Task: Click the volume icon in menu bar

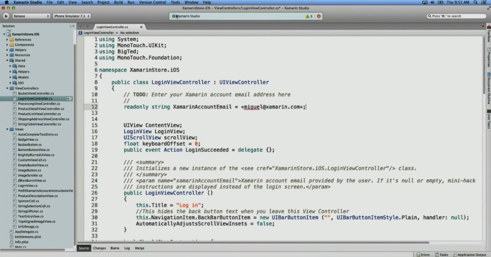Action: click(432, 2)
